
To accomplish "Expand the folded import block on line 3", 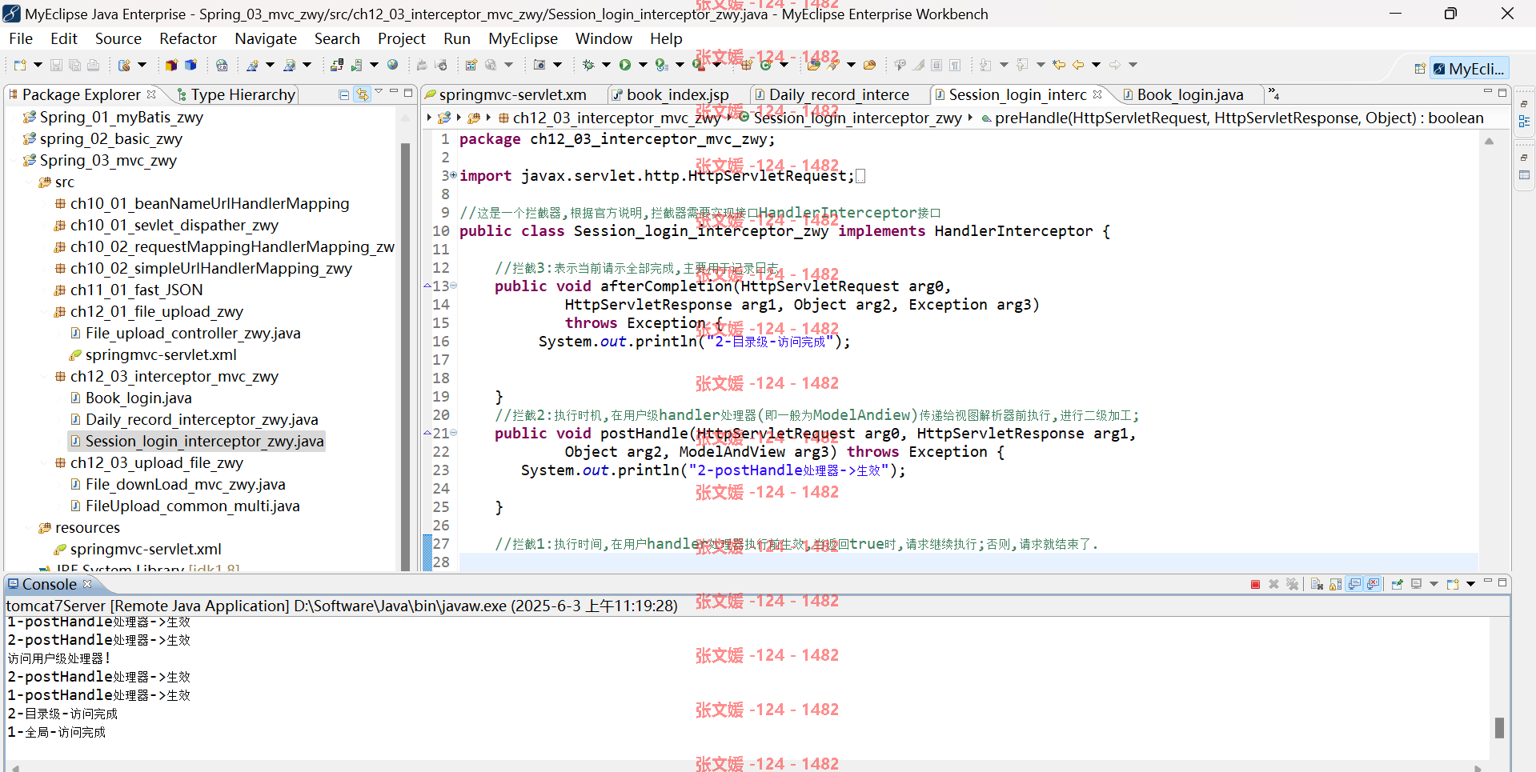I will click(453, 175).
